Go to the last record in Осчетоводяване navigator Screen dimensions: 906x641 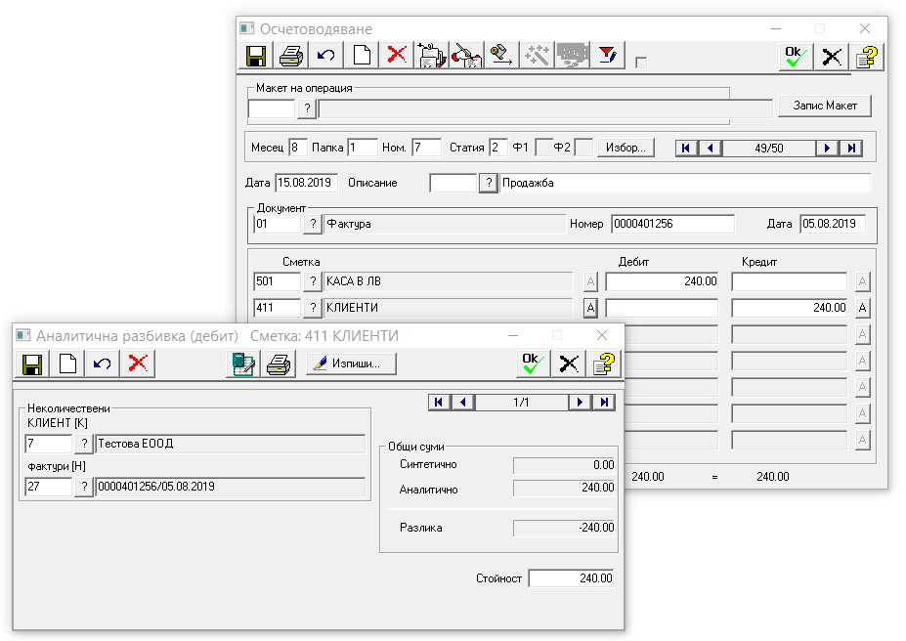(x=852, y=148)
